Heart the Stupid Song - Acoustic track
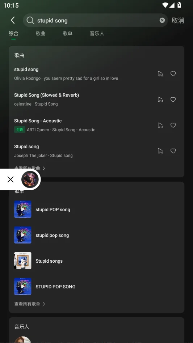The height and width of the screenshot is (343, 193). coord(173,125)
